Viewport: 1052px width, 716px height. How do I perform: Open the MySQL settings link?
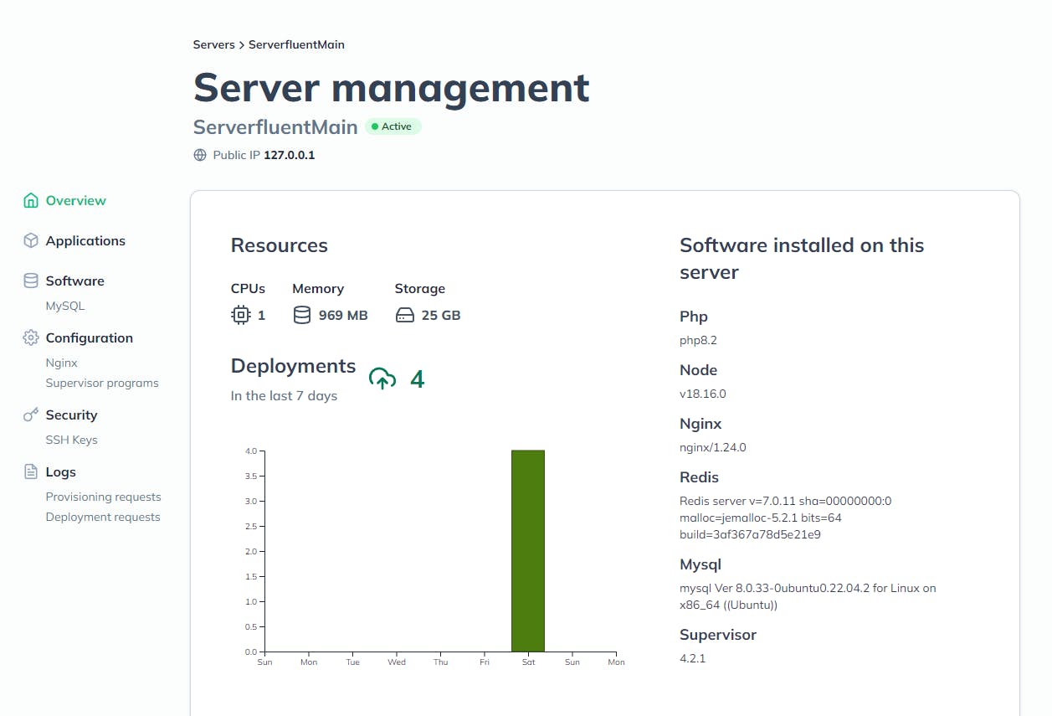(x=65, y=306)
